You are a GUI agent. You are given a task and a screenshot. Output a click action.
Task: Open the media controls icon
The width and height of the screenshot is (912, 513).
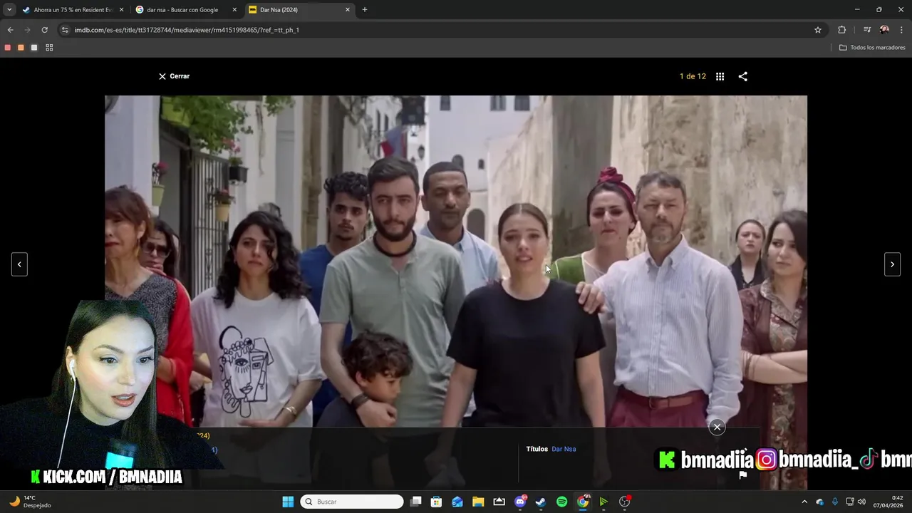(867, 30)
